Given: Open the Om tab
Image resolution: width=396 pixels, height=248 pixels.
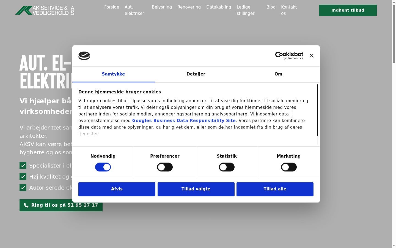Looking at the screenshot, I should click(278, 74).
